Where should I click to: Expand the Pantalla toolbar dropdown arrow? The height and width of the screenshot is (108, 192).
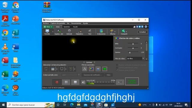53,32
